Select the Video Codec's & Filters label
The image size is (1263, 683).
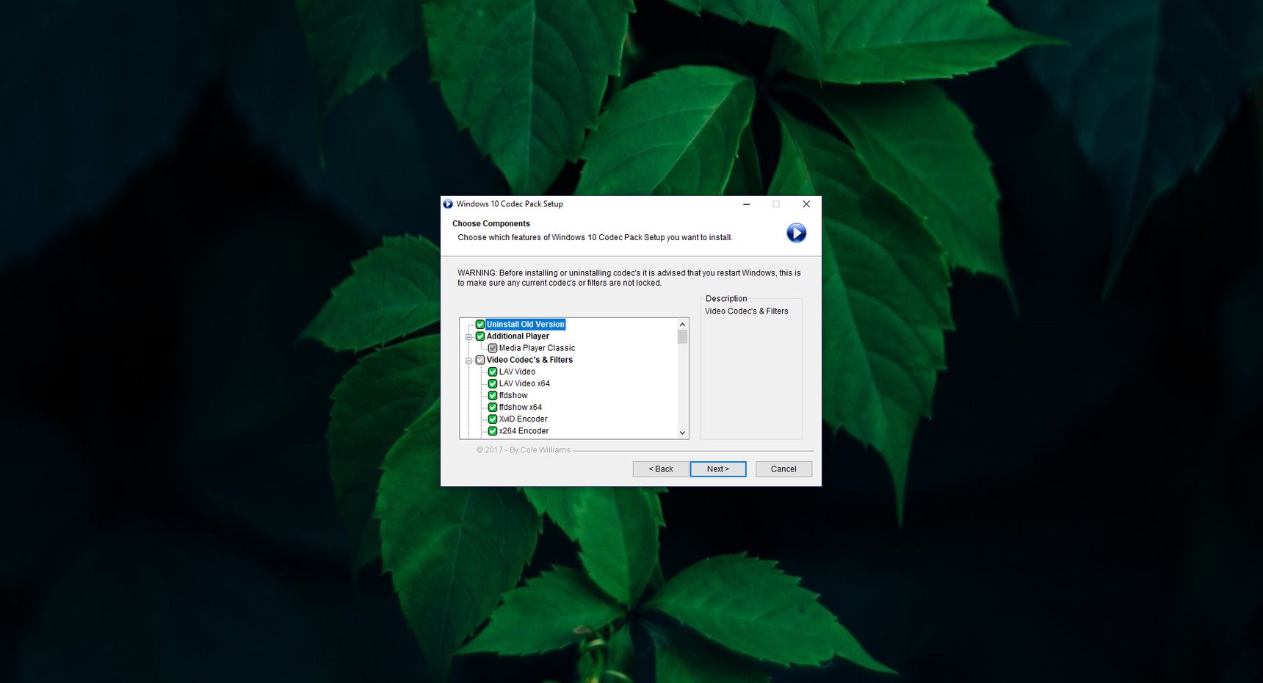click(529, 360)
